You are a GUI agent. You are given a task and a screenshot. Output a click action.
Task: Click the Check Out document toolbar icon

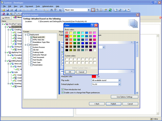pyautogui.click(x=125, y=10)
